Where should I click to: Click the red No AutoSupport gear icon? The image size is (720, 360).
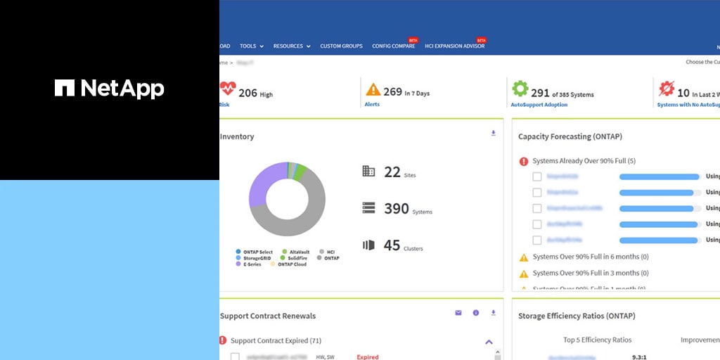click(666, 89)
